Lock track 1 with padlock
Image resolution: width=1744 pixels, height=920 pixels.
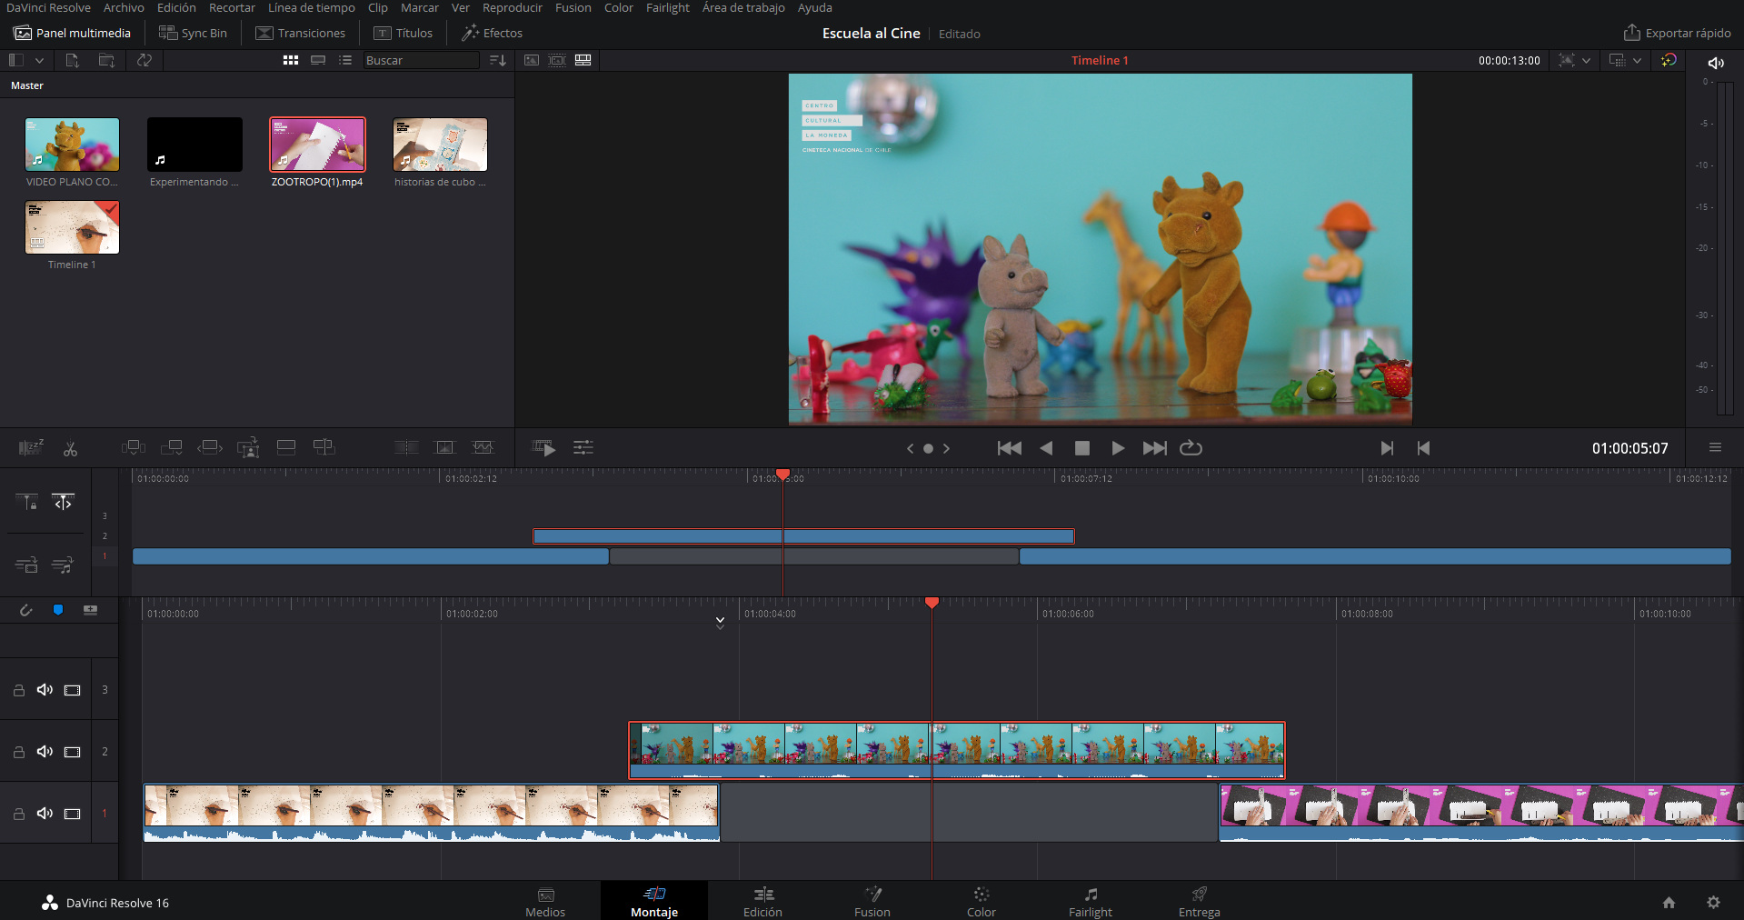(18, 814)
